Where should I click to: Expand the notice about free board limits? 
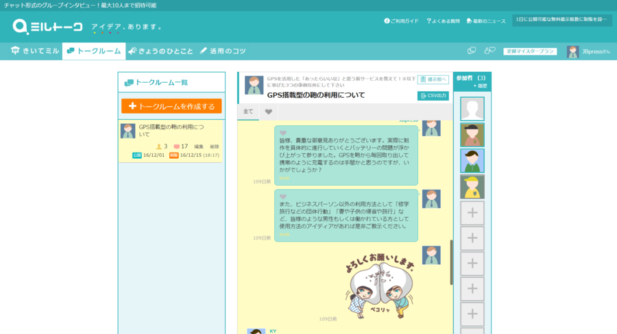click(561, 20)
